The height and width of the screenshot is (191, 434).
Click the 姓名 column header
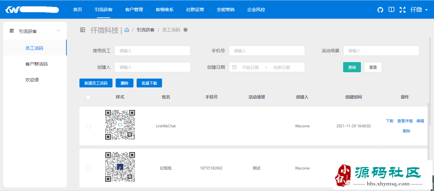[x=166, y=97]
